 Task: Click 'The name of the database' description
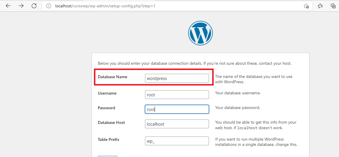click(x=254, y=79)
